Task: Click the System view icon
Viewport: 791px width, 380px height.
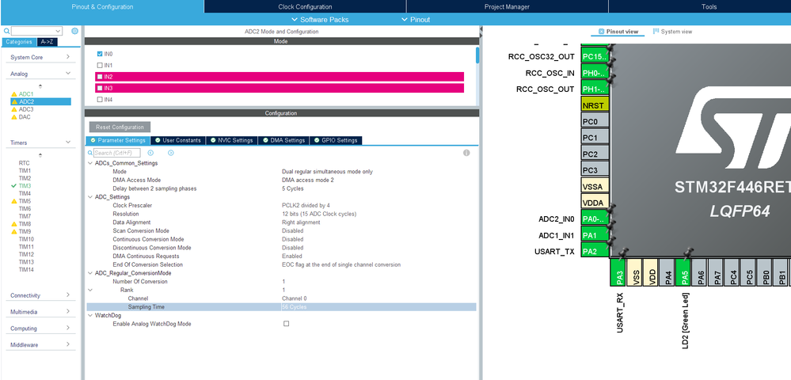Action: click(x=656, y=32)
